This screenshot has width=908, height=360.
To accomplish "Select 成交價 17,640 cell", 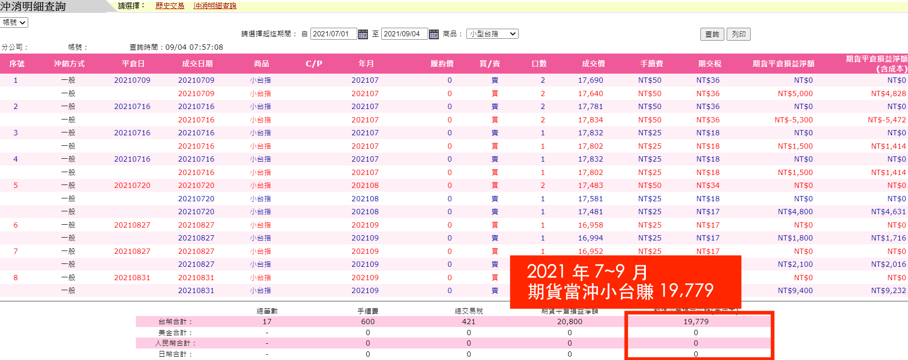I will (590, 94).
